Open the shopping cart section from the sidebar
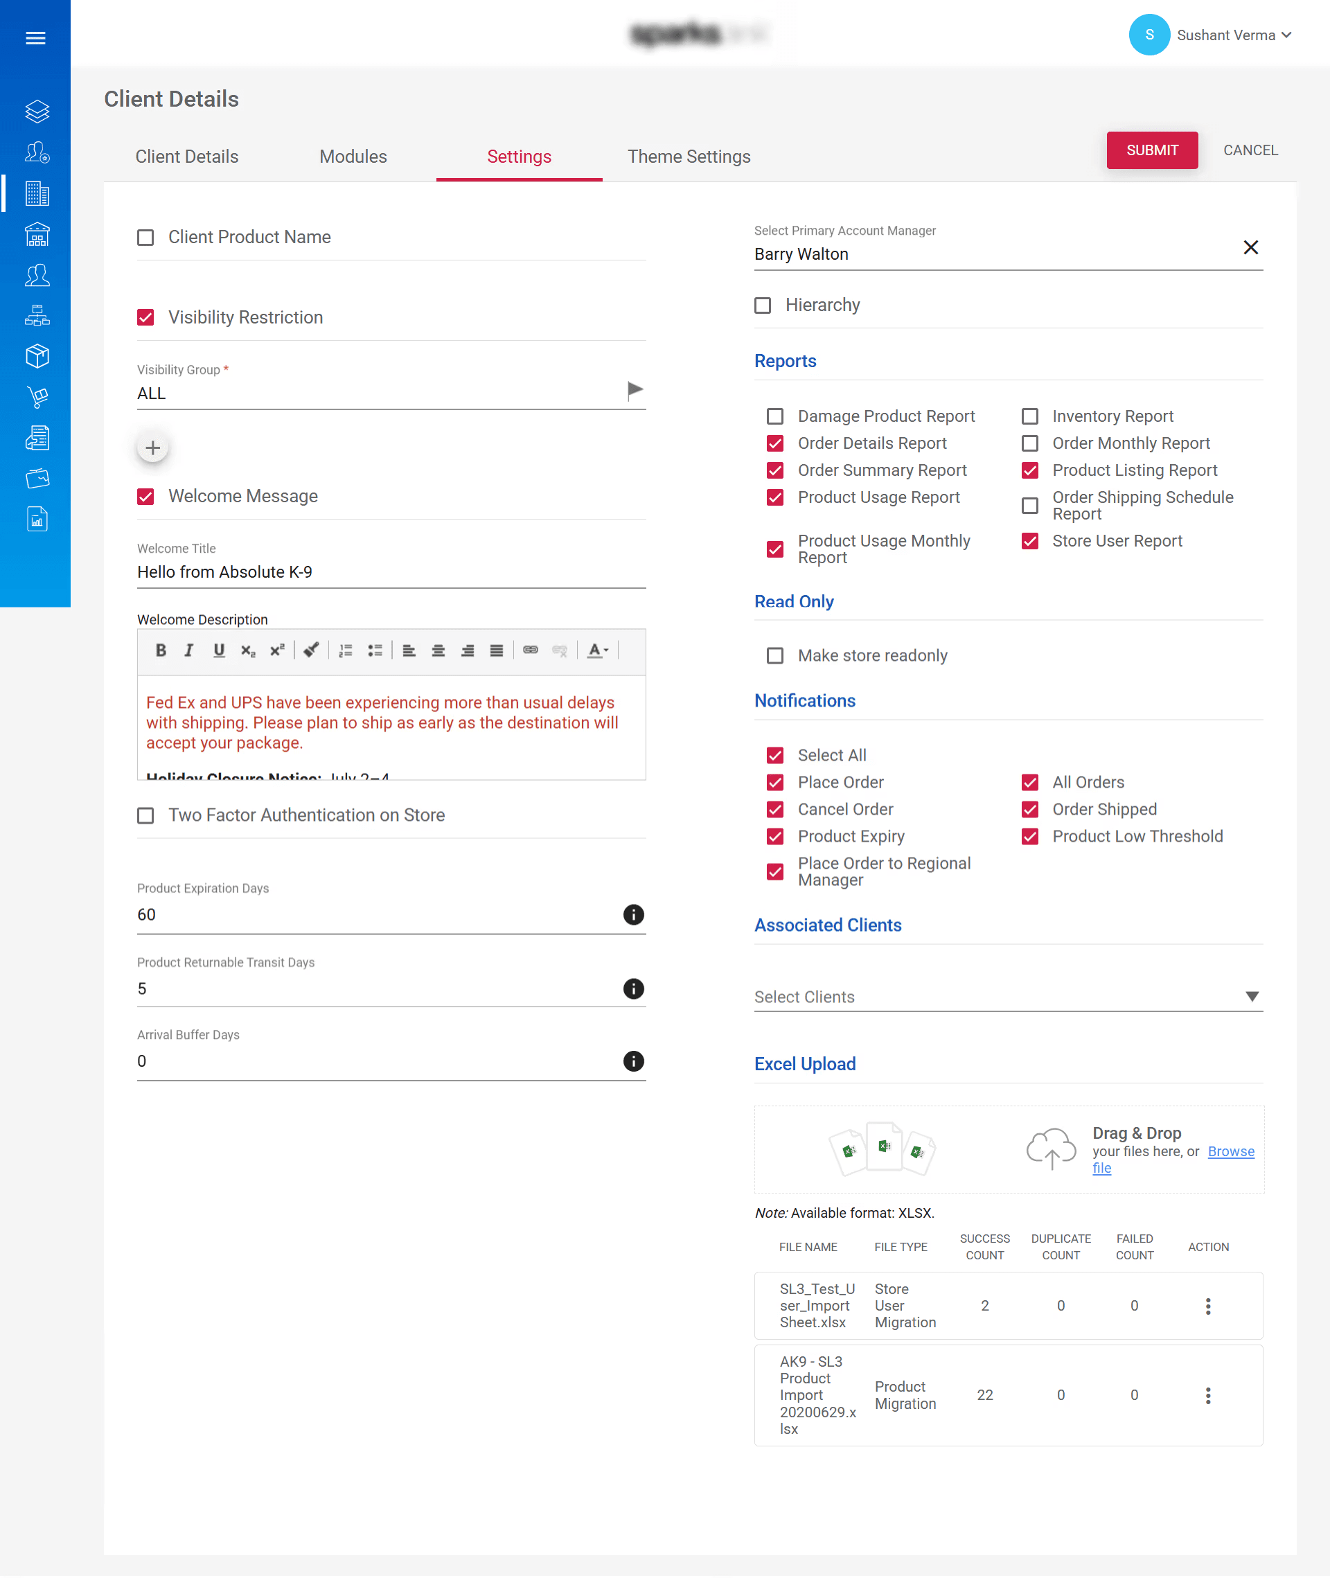Image resolution: width=1330 pixels, height=1578 pixels. (36, 398)
